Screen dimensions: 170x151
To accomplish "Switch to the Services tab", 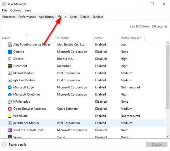I will pos(98,17).
